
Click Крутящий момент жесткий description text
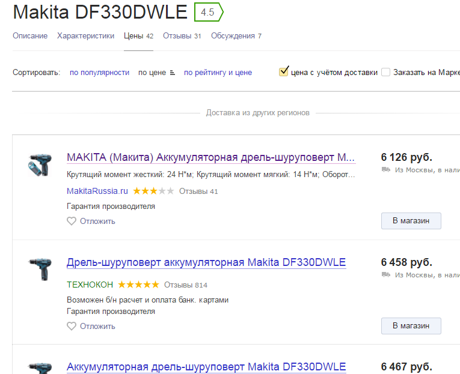click(211, 175)
